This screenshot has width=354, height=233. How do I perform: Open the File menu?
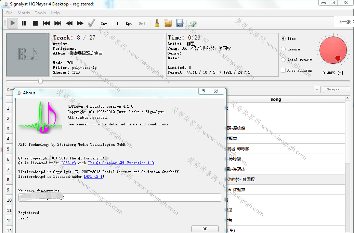9,13
